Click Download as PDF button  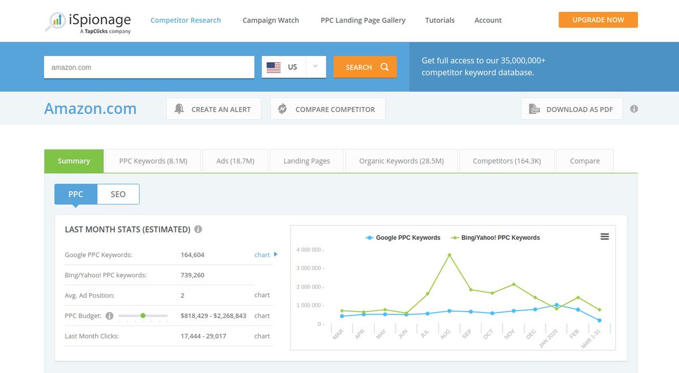point(572,109)
